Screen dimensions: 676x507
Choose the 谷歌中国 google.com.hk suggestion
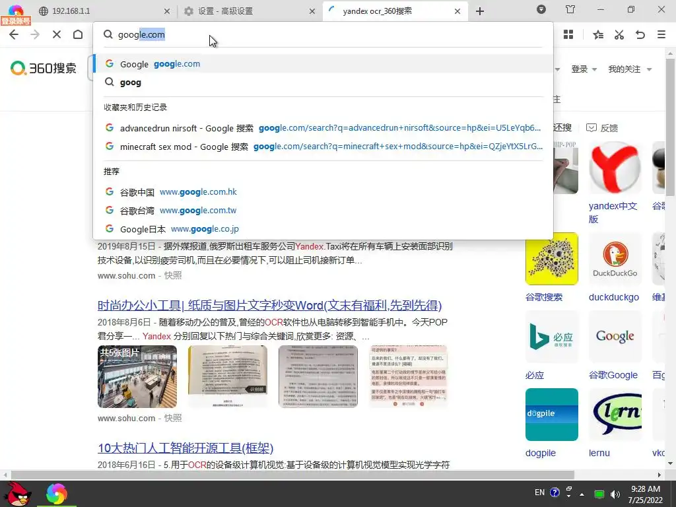pyautogui.click(x=323, y=192)
